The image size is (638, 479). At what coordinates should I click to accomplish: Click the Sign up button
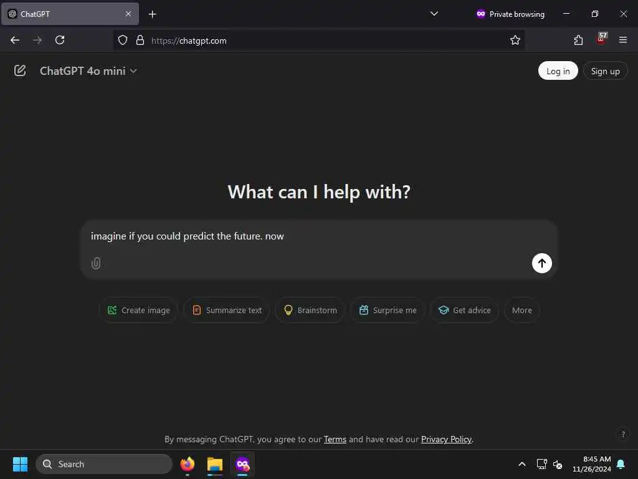point(605,71)
